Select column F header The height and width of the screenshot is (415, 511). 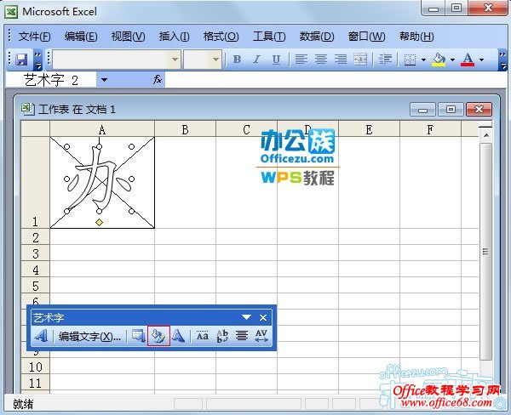tap(430, 129)
